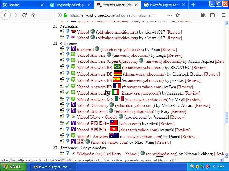Click the French flag beside Answers FR
The height and width of the screenshot is (171, 229).
tap(117, 86)
